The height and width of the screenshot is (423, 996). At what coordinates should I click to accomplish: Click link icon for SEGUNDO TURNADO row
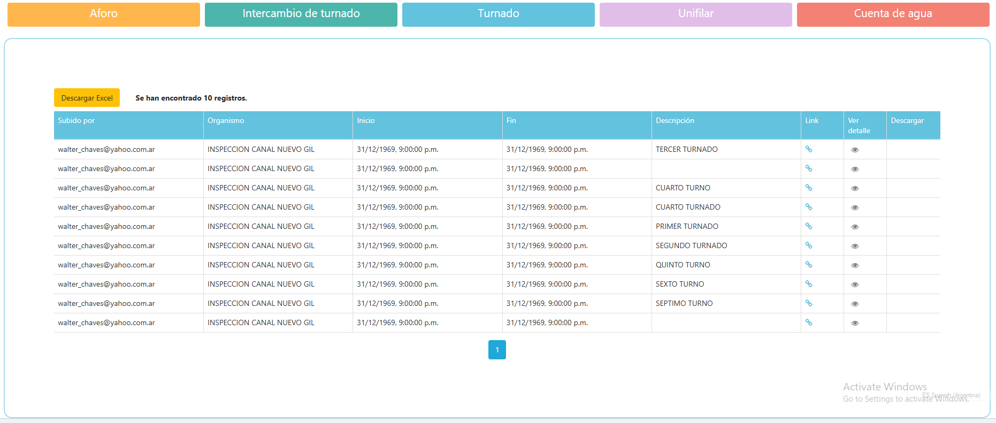[x=808, y=245]
